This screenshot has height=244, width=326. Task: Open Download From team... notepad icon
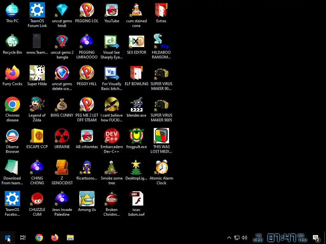(x=12, y=173)
